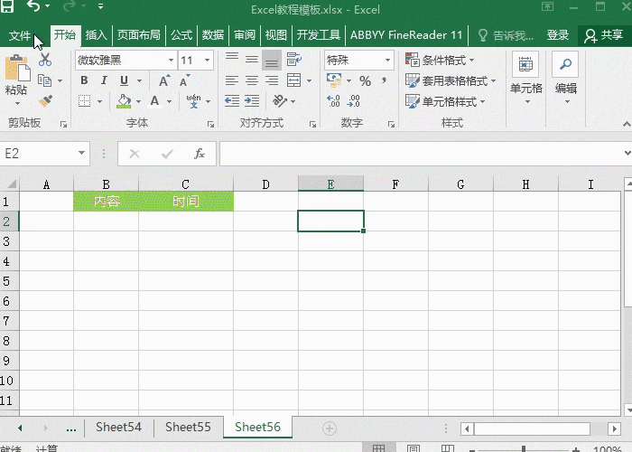Viewport: 632px width, 452px height.
Task: Click the zoom slider handle
Action: (523, 448)
